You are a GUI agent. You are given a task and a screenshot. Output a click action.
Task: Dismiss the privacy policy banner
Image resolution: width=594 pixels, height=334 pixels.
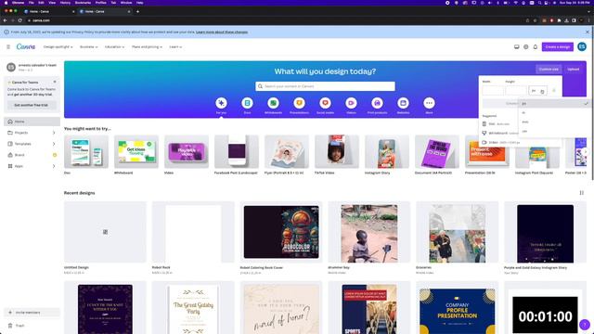(588, 32)
